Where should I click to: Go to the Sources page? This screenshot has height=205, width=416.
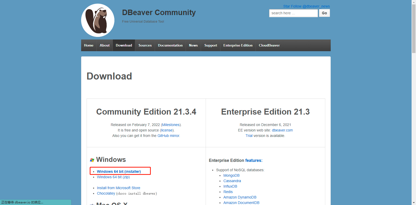pyautogui.click(x=145, y=45)
